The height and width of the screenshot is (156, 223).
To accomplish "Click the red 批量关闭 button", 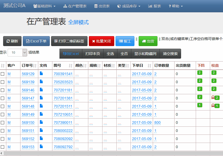I will coord(101,41).
